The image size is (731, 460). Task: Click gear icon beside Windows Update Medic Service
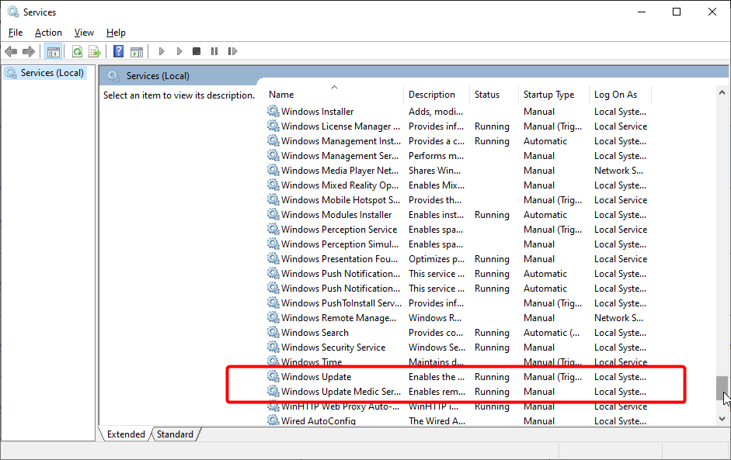pos(273,391)
